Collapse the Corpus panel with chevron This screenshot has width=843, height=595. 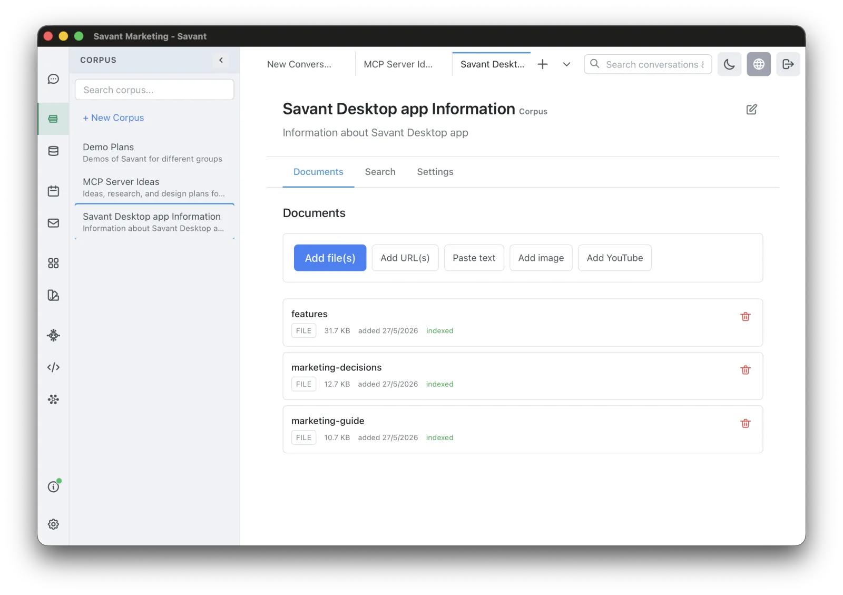[221, 60]
